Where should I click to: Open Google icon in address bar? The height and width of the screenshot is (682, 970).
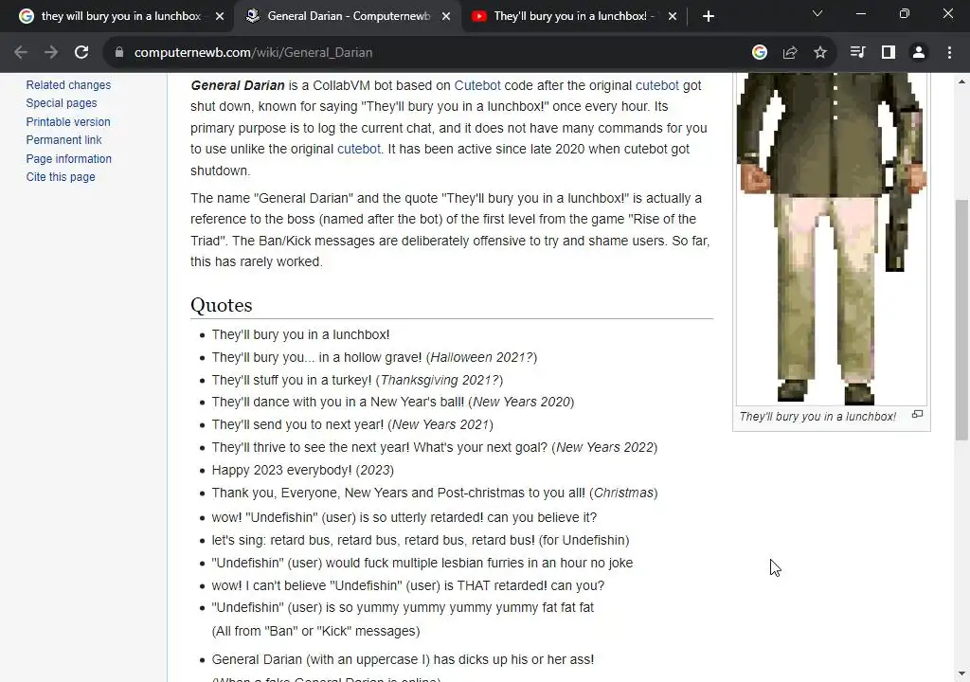760,53
